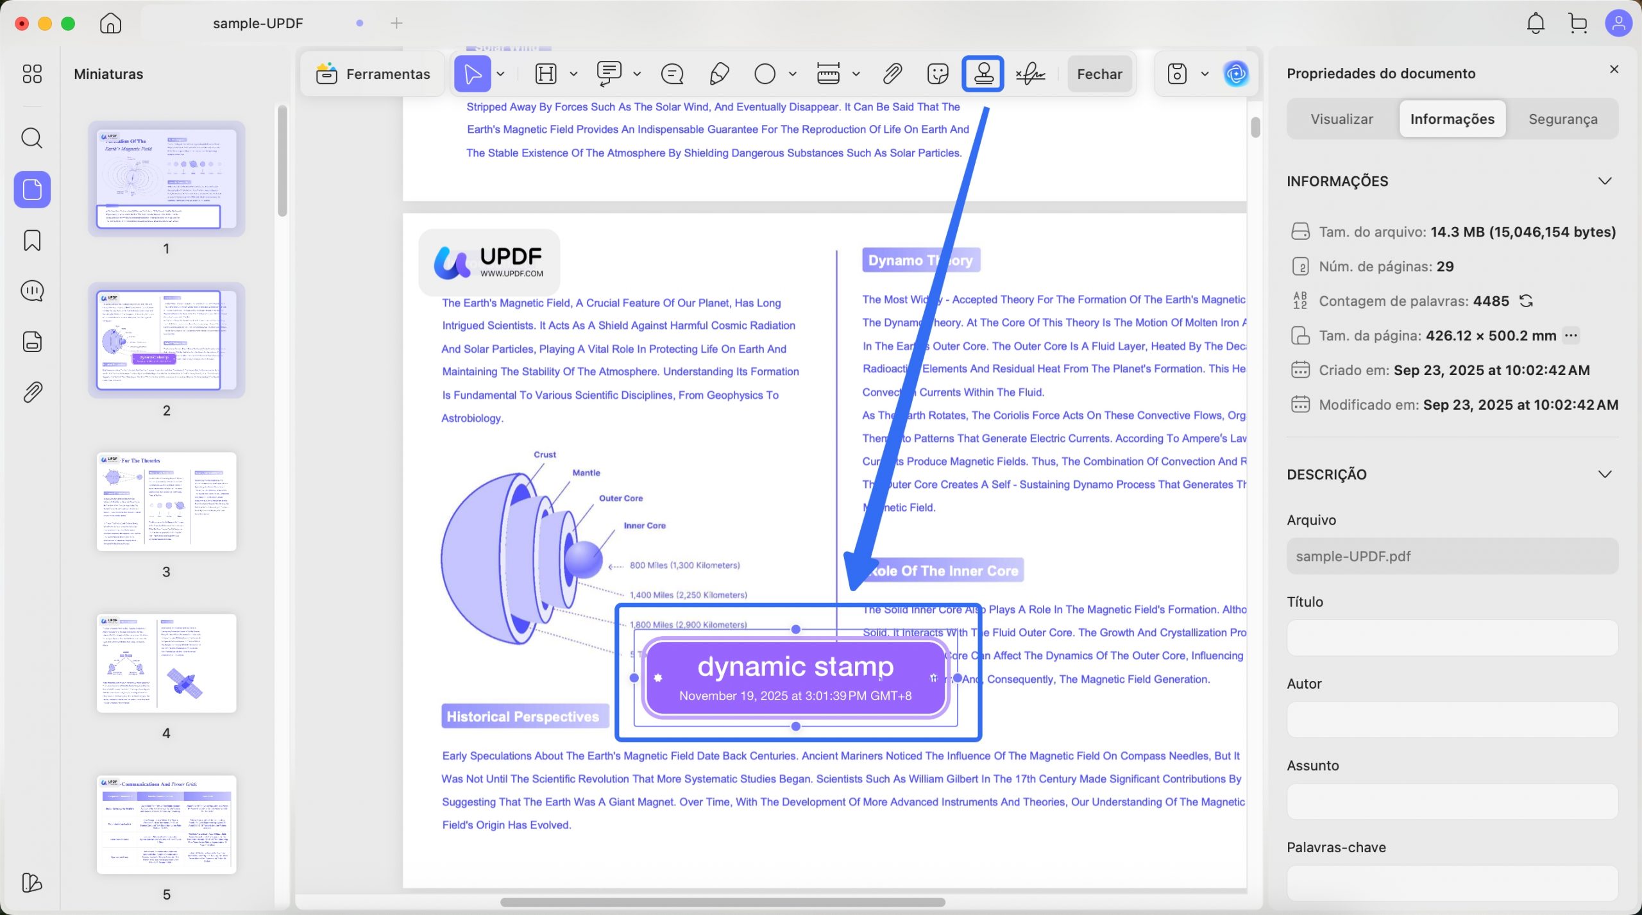
Task: Open the shape tool dropdown arrow
Action: 793,74
